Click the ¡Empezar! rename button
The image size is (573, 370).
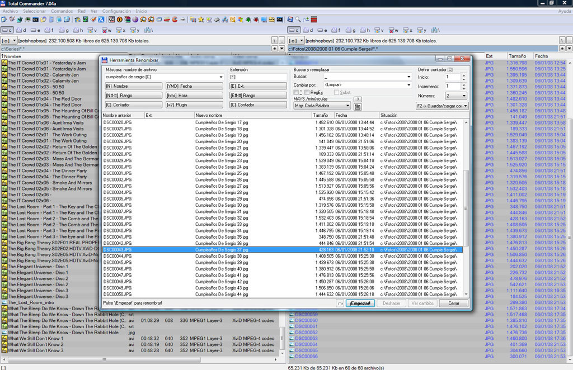tap(359, 302)
